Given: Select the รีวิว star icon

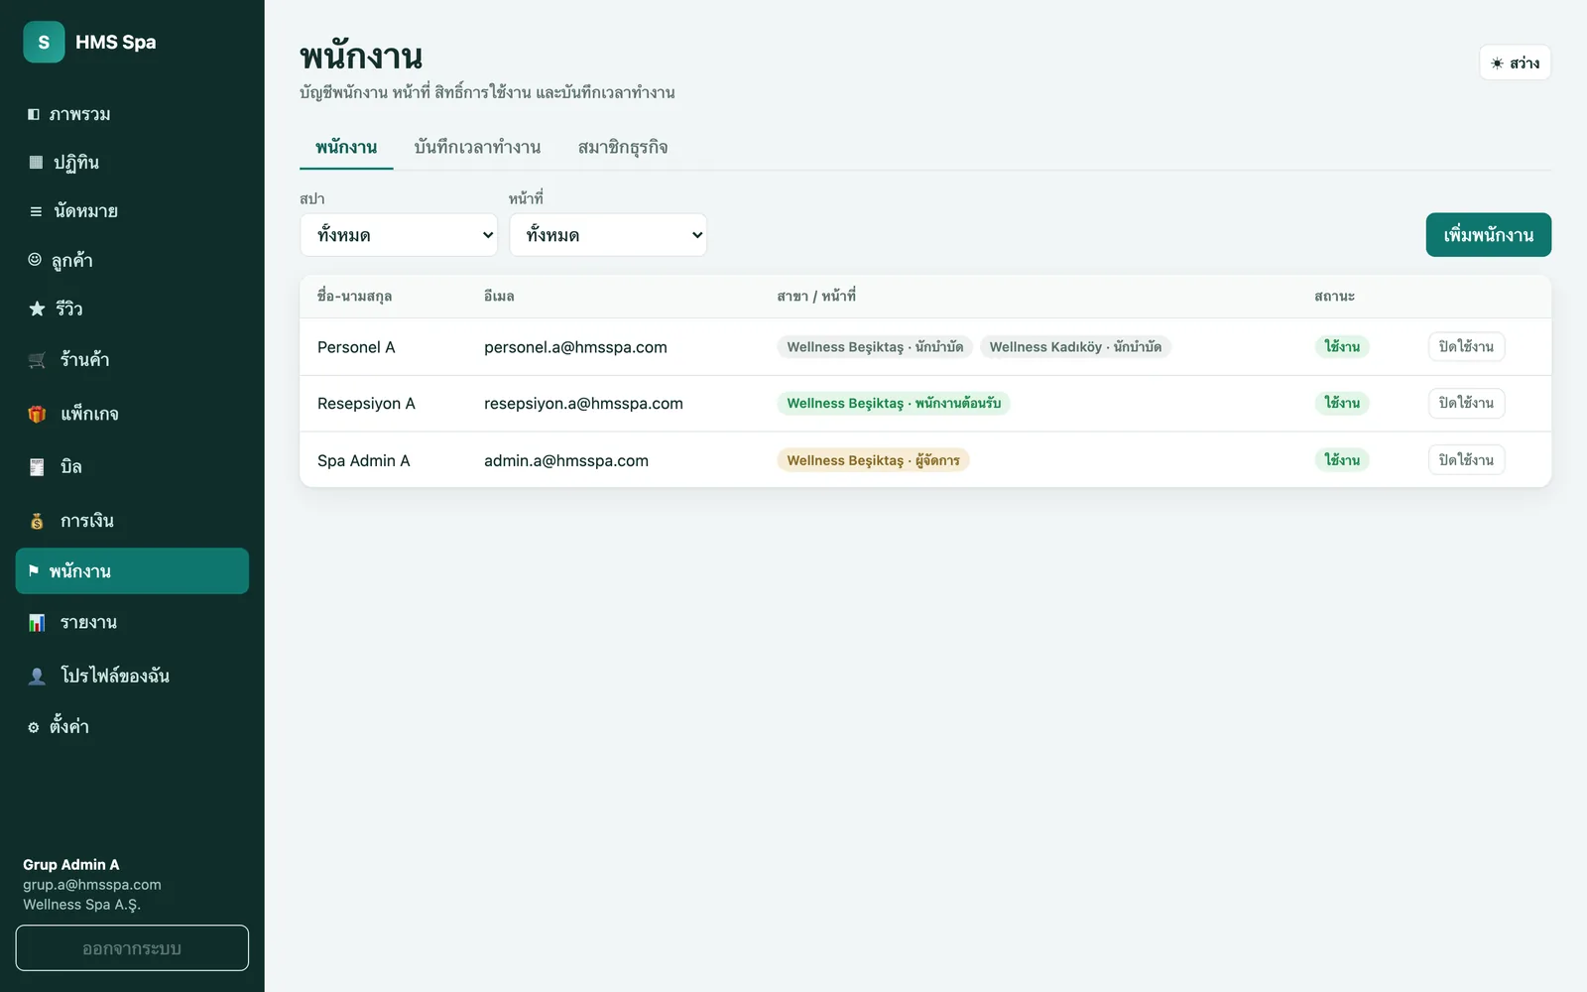Looking at the screenshot, I should 37,309.
